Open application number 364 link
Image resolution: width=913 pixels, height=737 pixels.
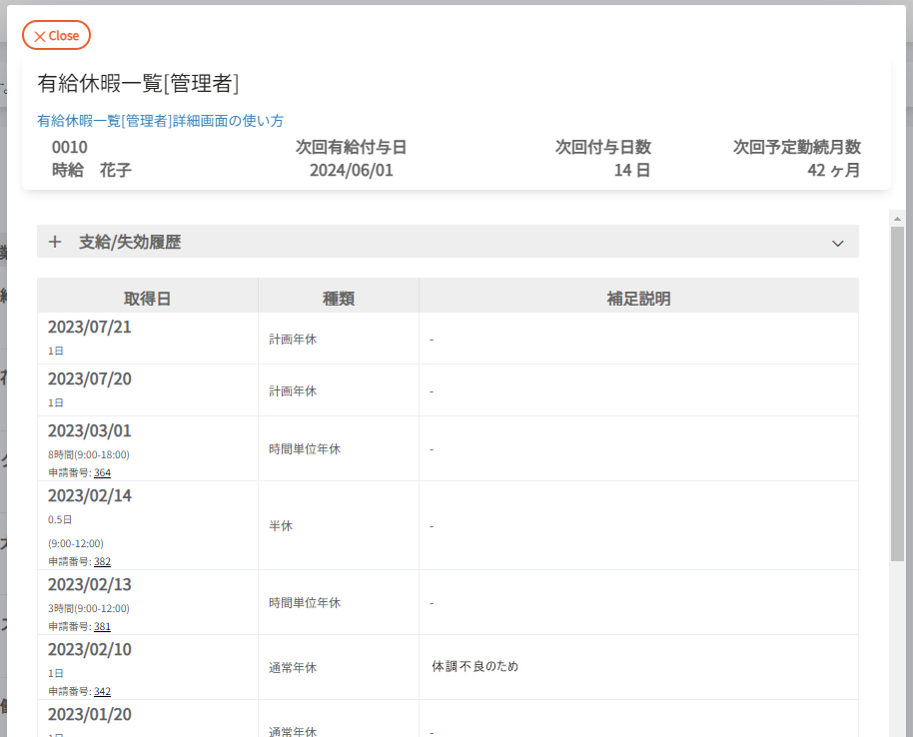click(x=102, y=472)
